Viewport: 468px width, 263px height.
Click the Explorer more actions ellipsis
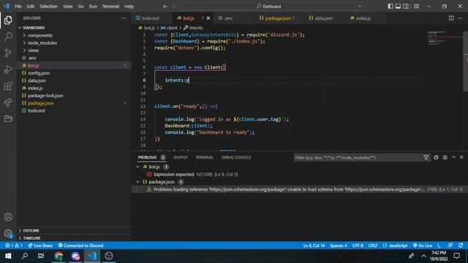tap(124, 18)
